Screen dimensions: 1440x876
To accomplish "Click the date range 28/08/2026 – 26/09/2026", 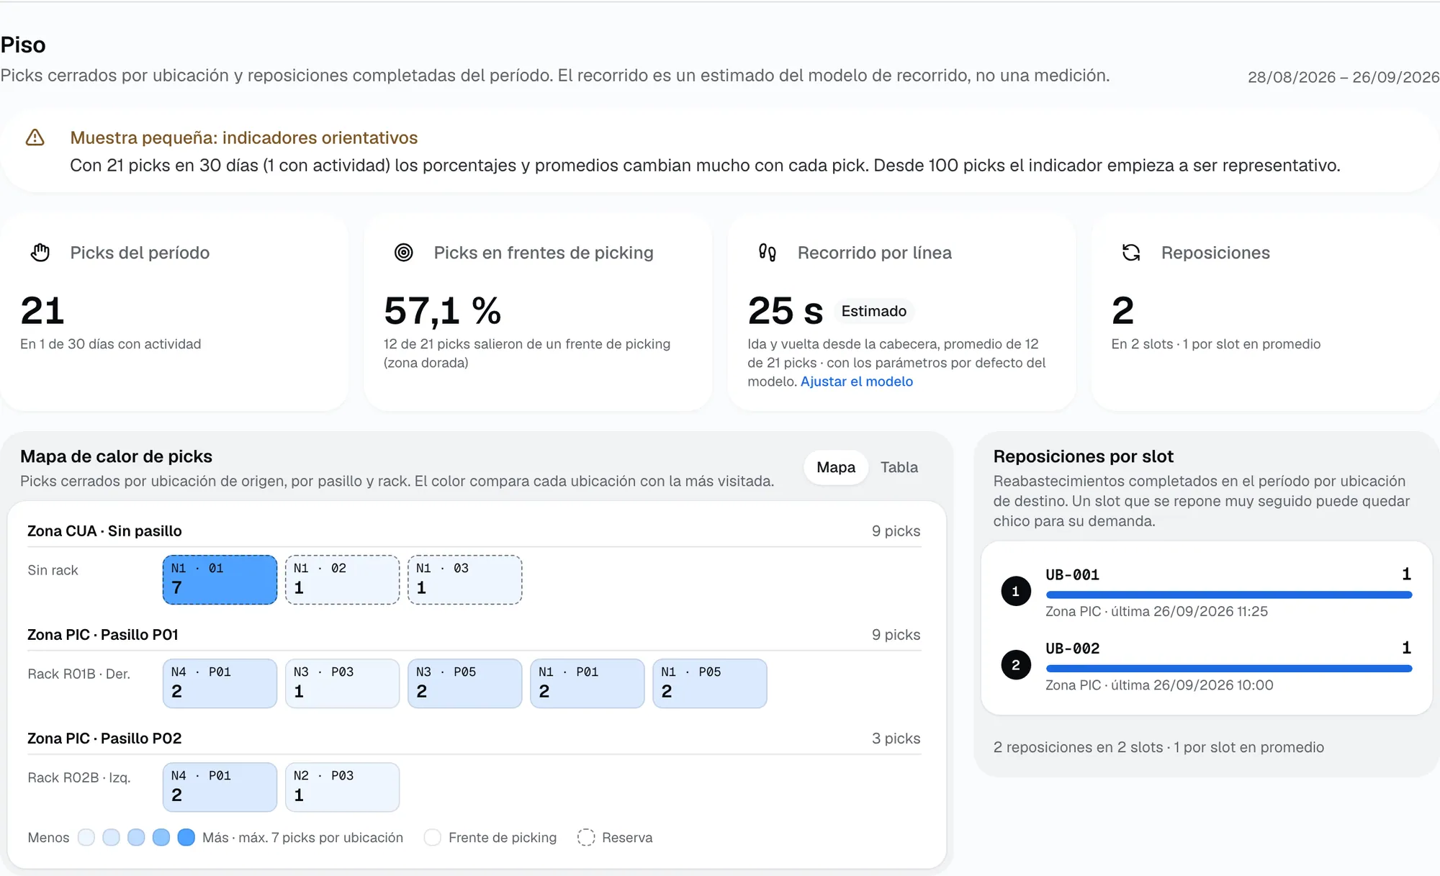I will [x=1343, y=77].
